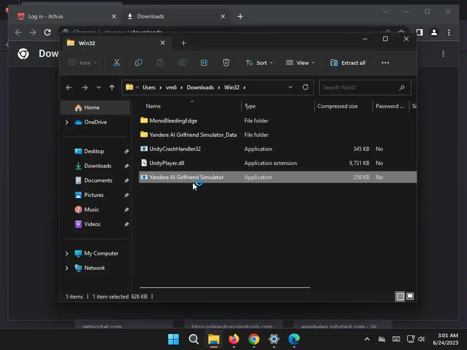Viewport: 467px width, 350px height.
Task: Expand OneDrive in navigation pane
Action: [67, 122]
